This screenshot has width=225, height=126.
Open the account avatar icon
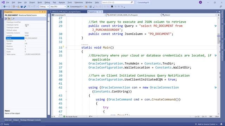[200, 2]
